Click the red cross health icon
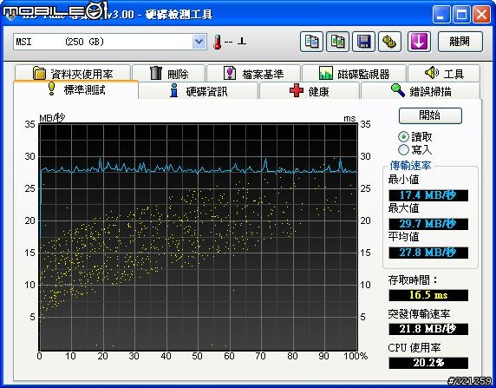 [297, 91]
